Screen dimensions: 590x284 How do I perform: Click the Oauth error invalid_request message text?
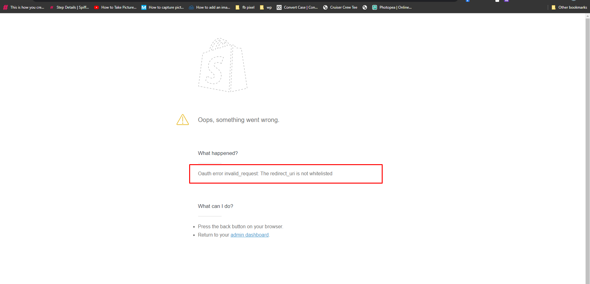(265, 174)
